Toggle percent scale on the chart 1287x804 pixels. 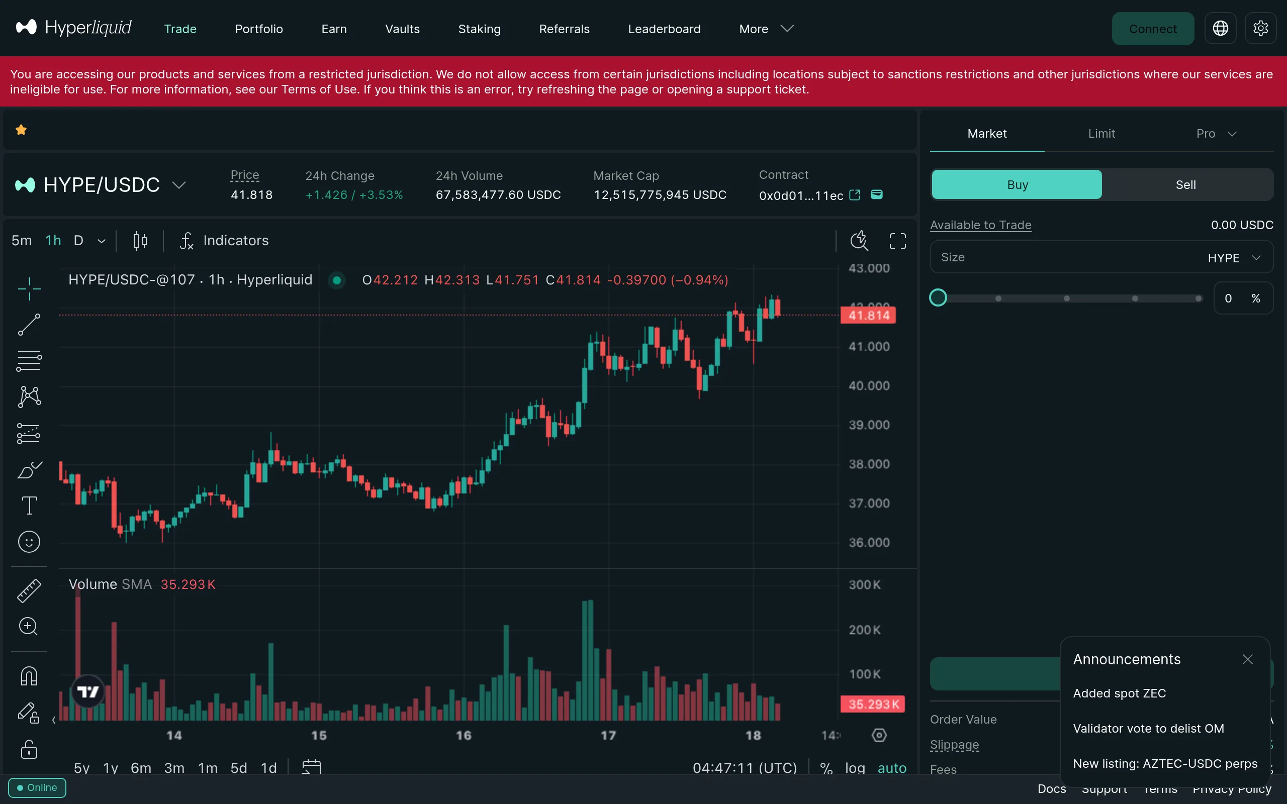click(x=826, y=767)
